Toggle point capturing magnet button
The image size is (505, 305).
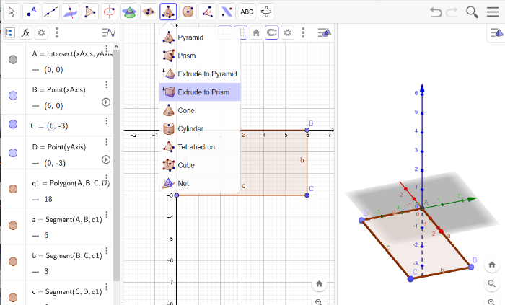[272, 32]
